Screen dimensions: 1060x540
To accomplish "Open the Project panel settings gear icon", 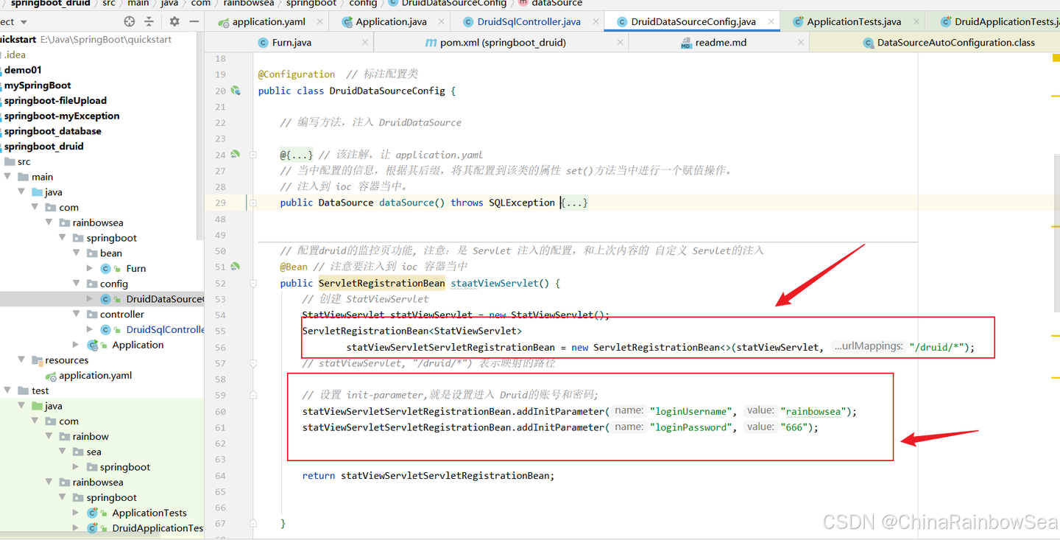I will (x=174, y=22).
